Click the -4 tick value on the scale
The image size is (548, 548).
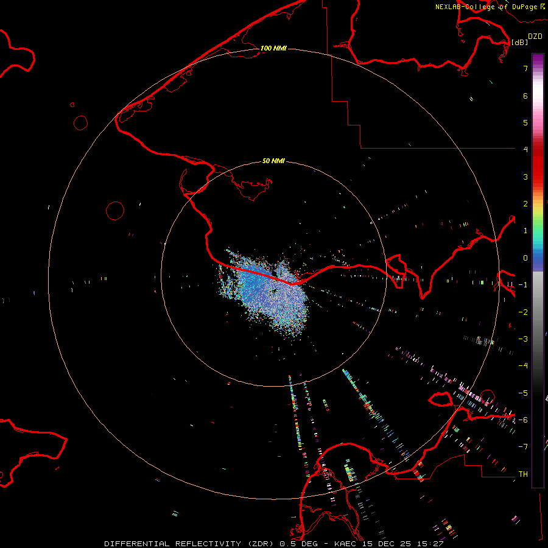(x=523, y=366)
